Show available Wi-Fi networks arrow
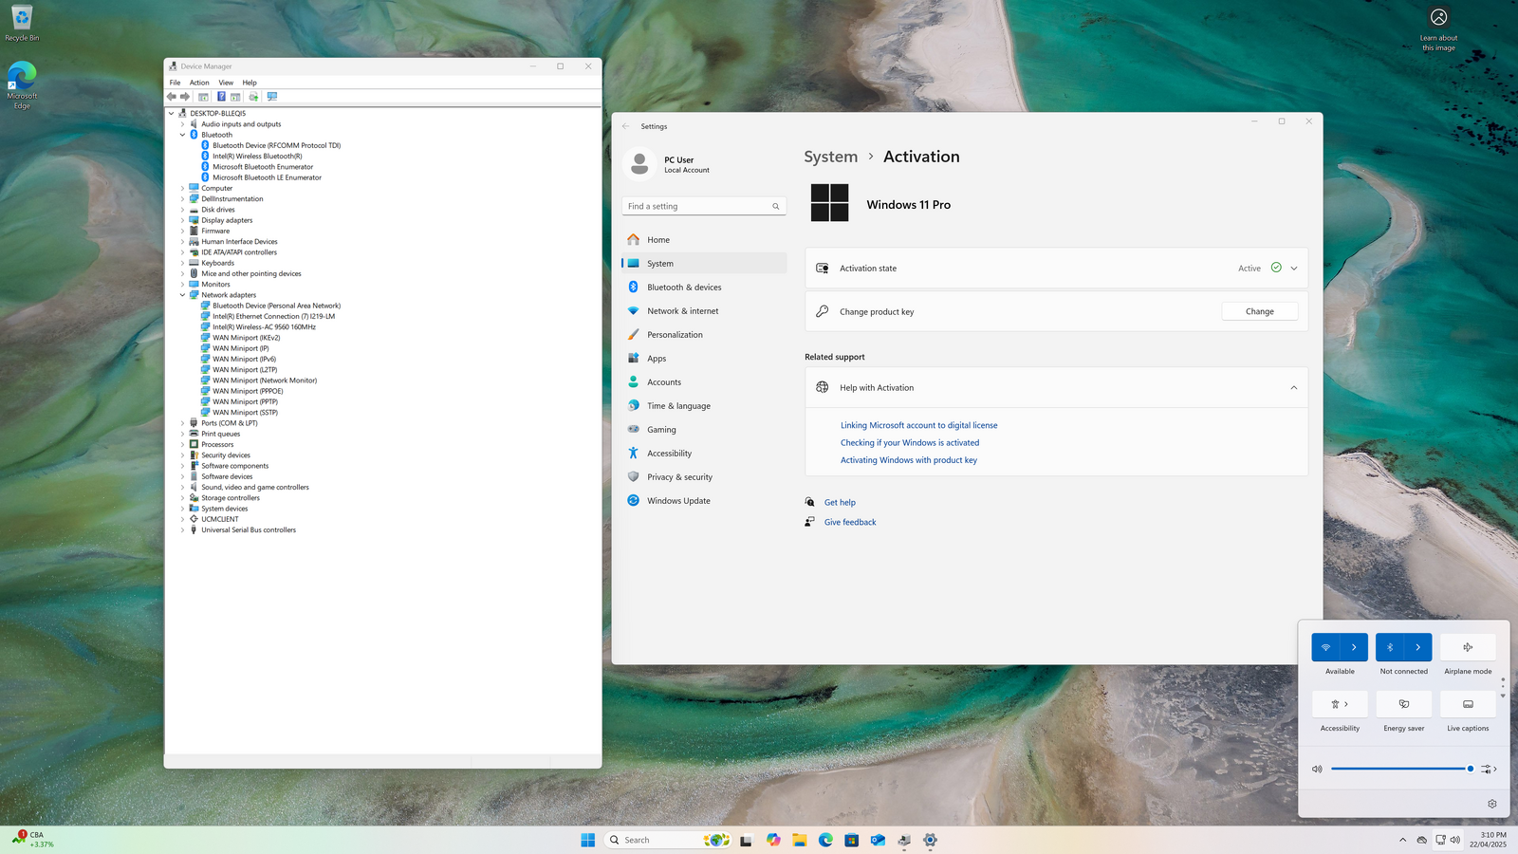The width and height of the screenshot is (1518, 854). pyautogui.click(x=1354, y=647)
